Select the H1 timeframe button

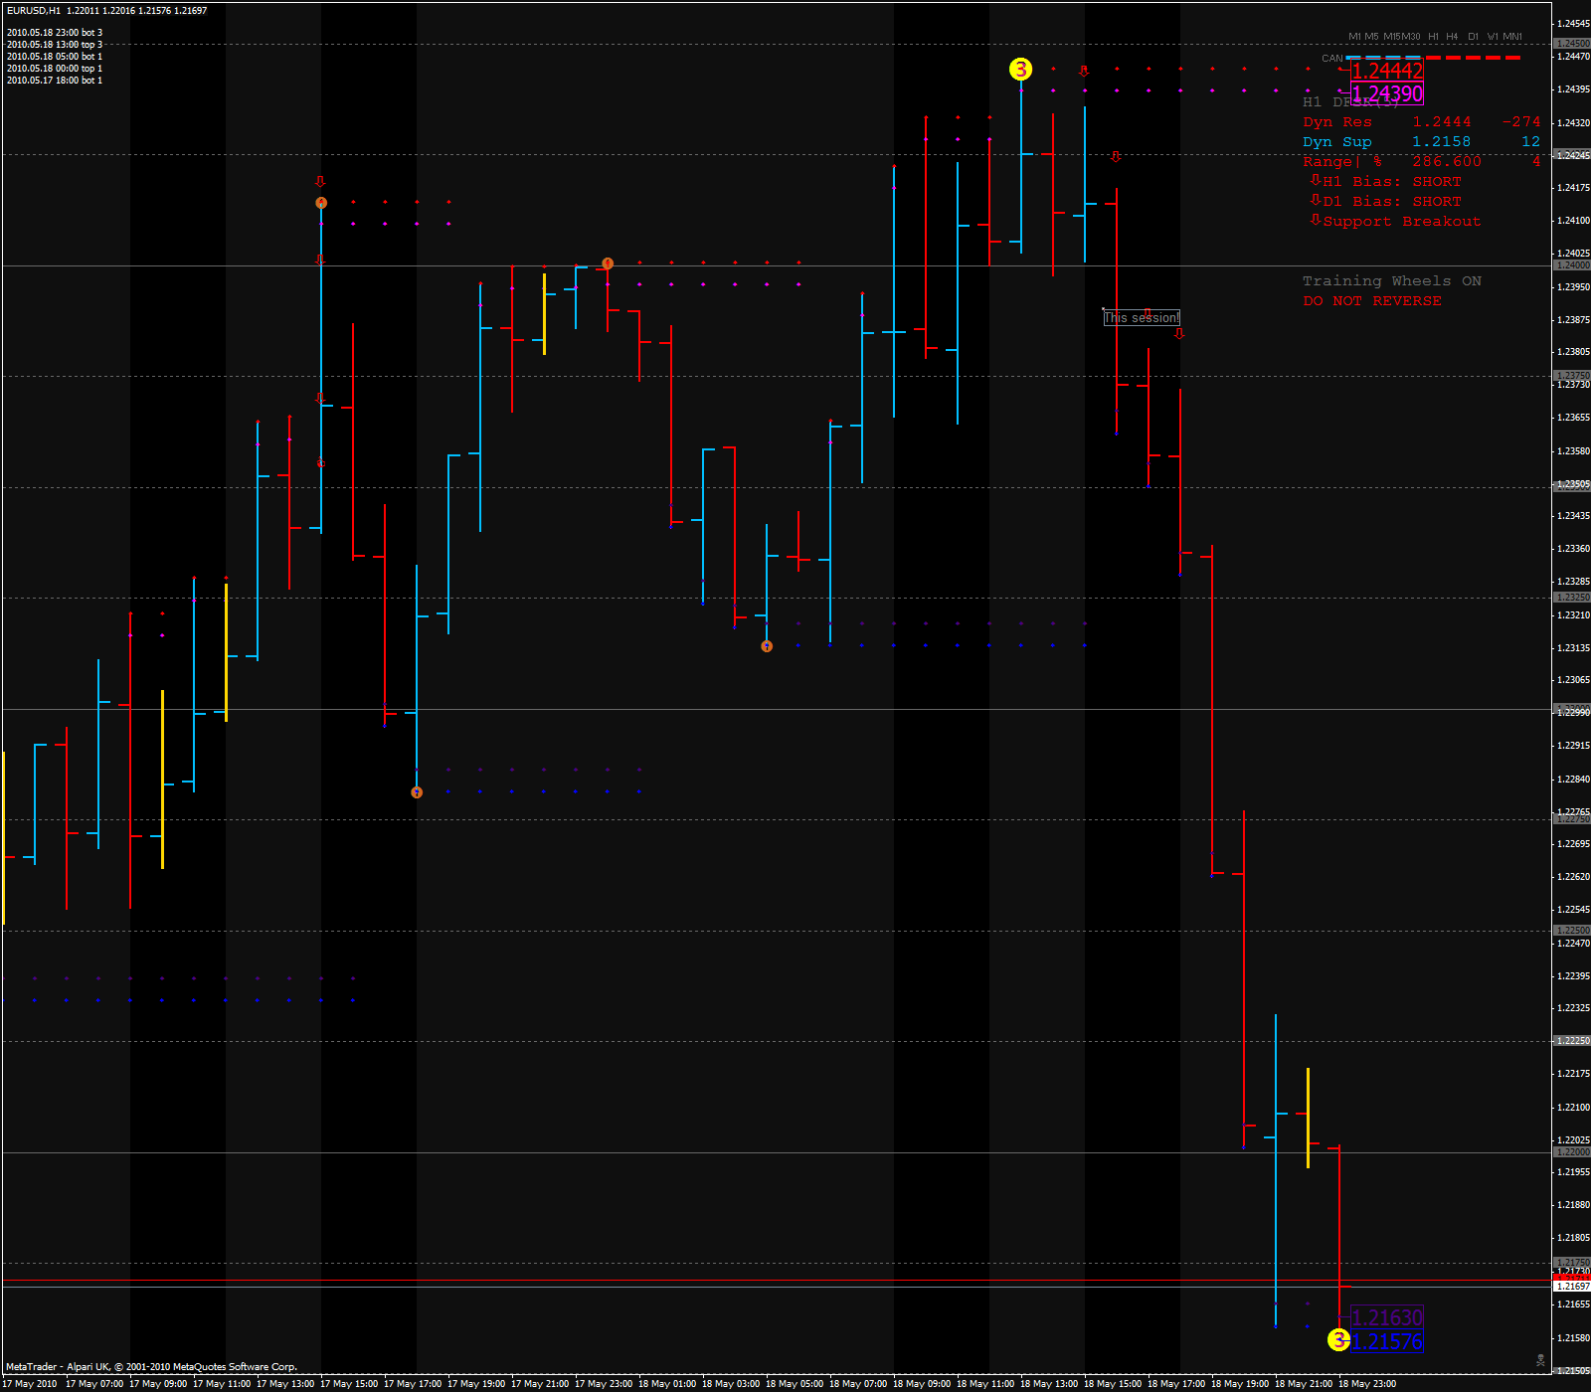click(1432, 35)
